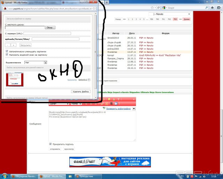Click the spell check checkmark icon
The width and height of the screenshot is (223, 179).
tap(104, 108)
